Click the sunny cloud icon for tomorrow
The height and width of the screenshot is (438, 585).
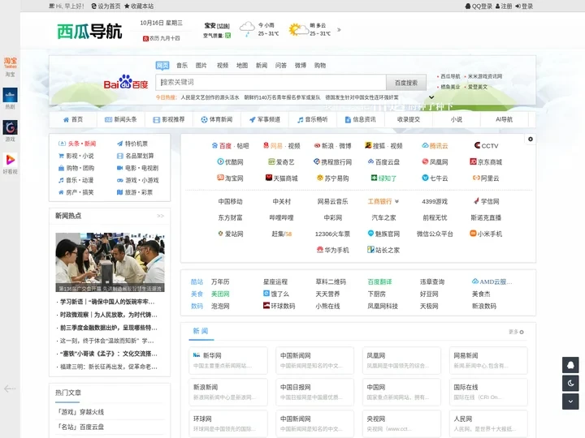tap(298, 29)
